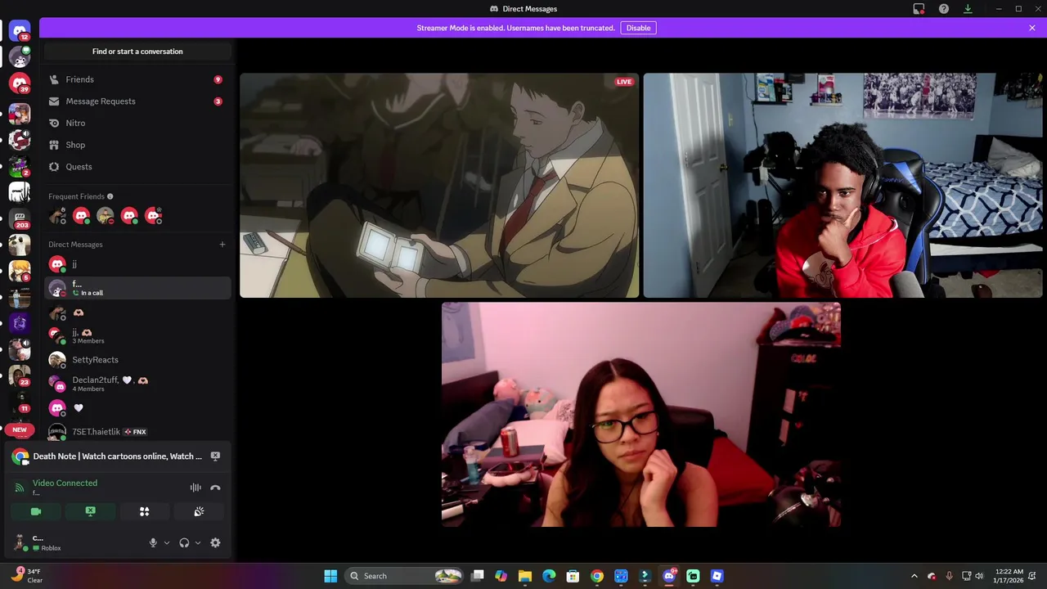1047x589 pixels.
Task: Open Direct Messages home icon in server bar
Action: (x=20, y=31)
